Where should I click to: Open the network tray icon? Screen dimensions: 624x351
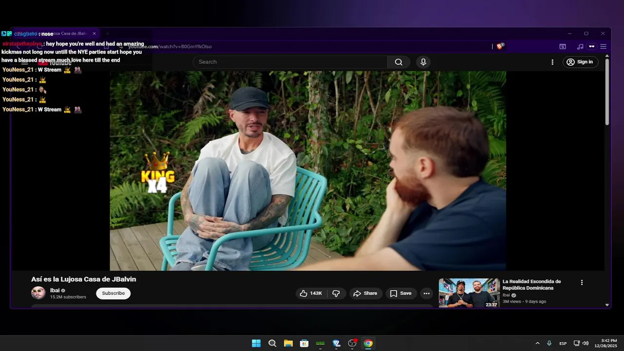577,343
